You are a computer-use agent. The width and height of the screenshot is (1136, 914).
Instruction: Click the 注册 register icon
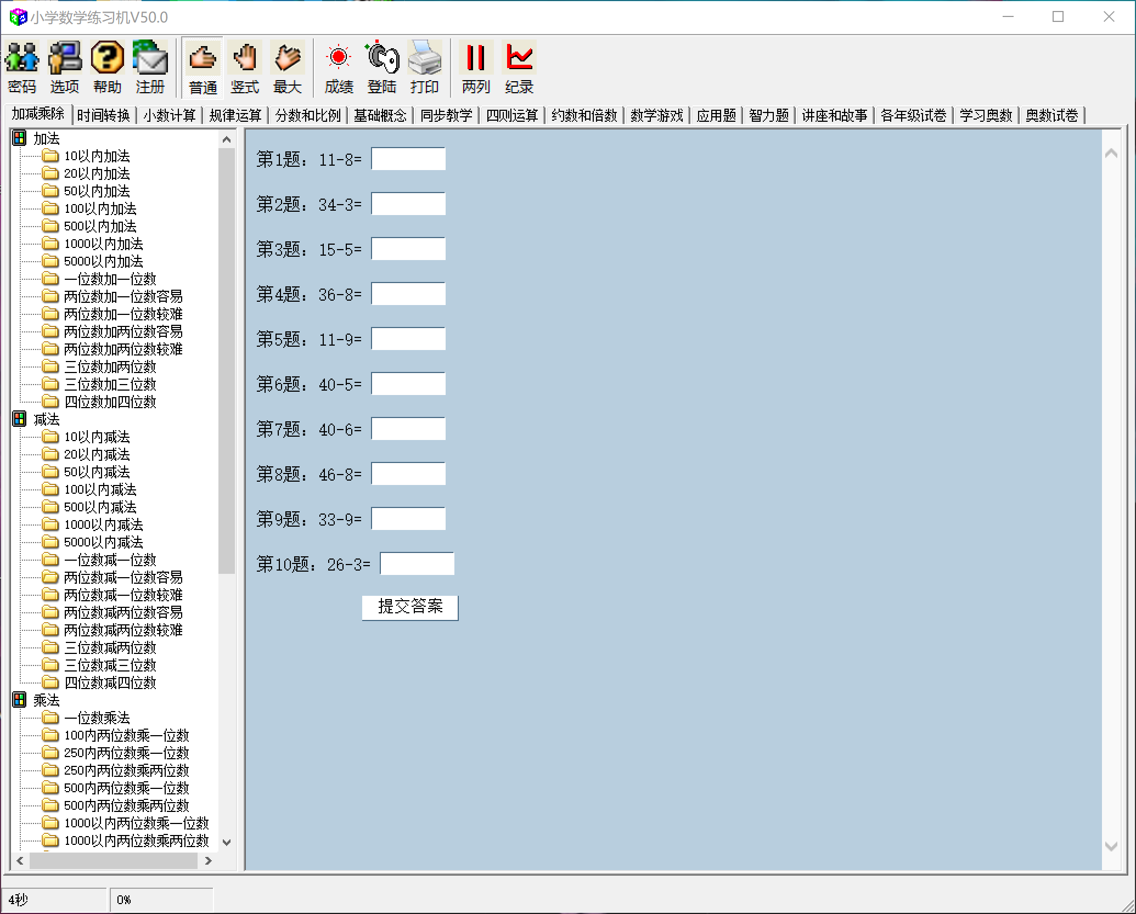150,58
